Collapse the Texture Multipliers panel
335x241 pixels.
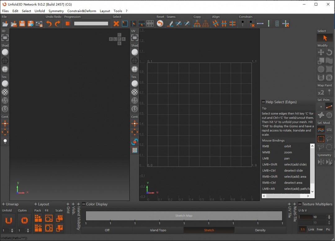tap(300, 204)
